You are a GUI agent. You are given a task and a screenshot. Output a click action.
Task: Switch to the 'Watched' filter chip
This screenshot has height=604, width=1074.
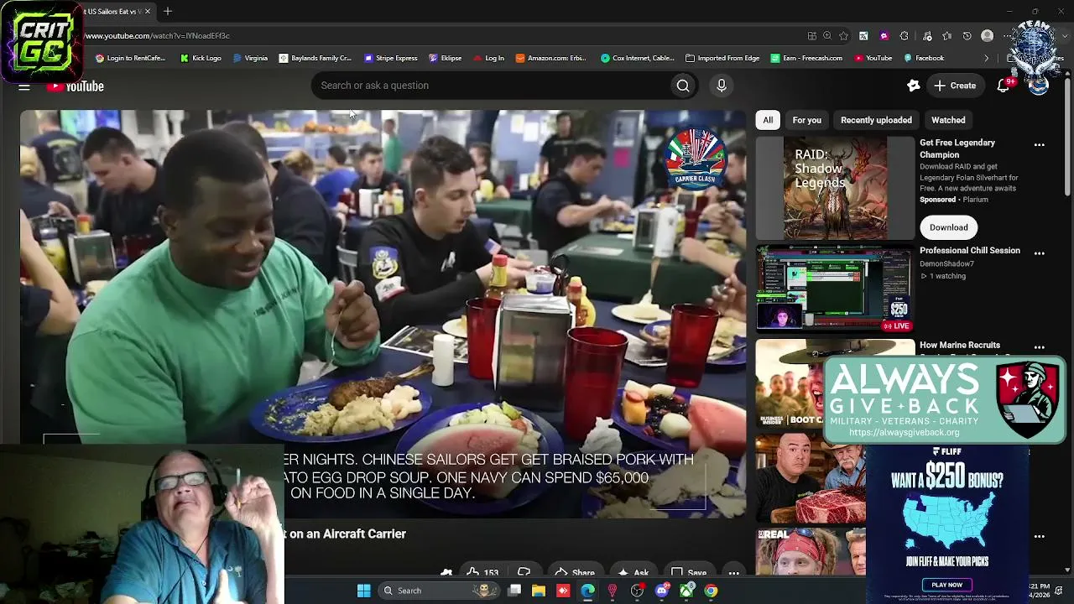click(x=948, y=120)
